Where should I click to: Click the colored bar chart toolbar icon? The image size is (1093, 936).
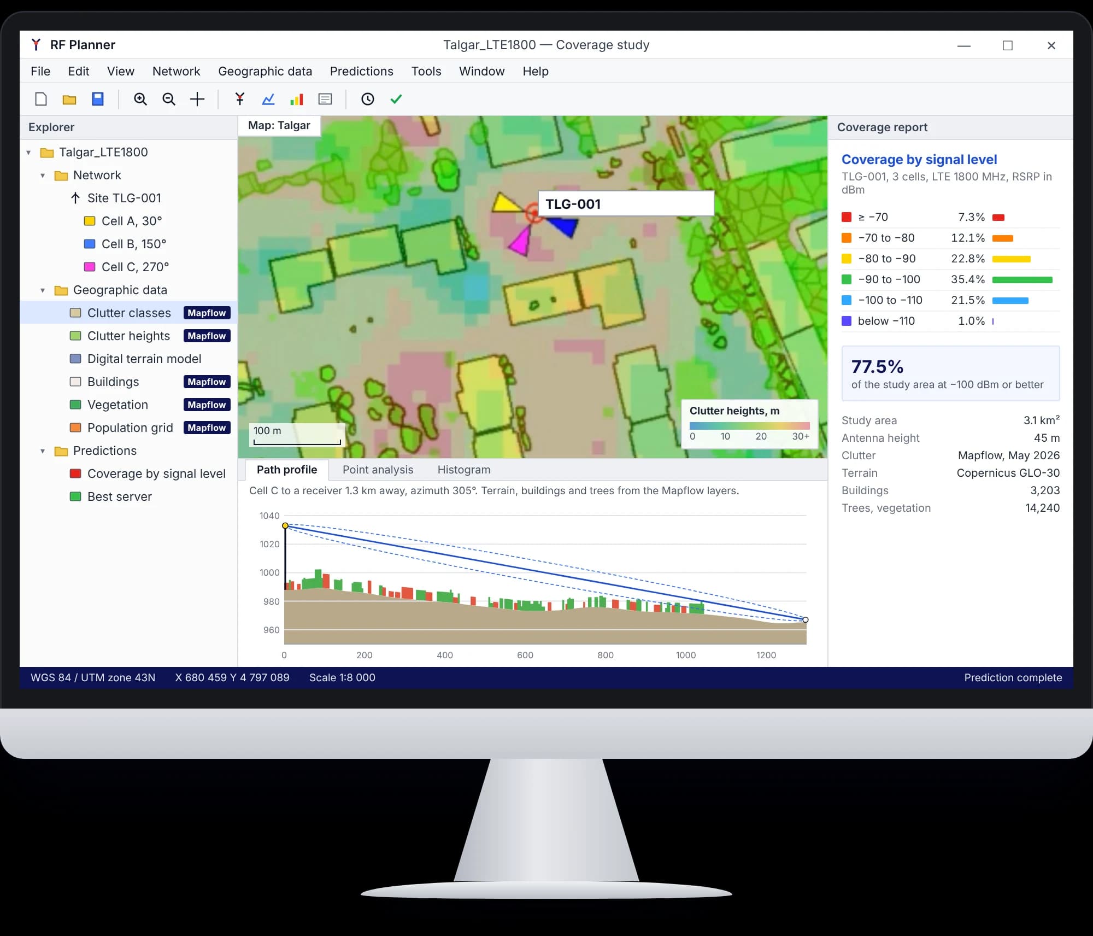click(x=297, y=99)
